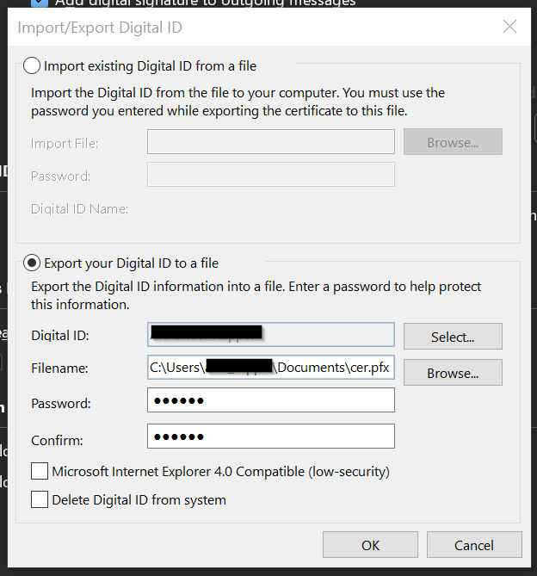537x576 pixels.
Task: Click the Filename field showing cer.pfx path
Action: tap(271, 369)
